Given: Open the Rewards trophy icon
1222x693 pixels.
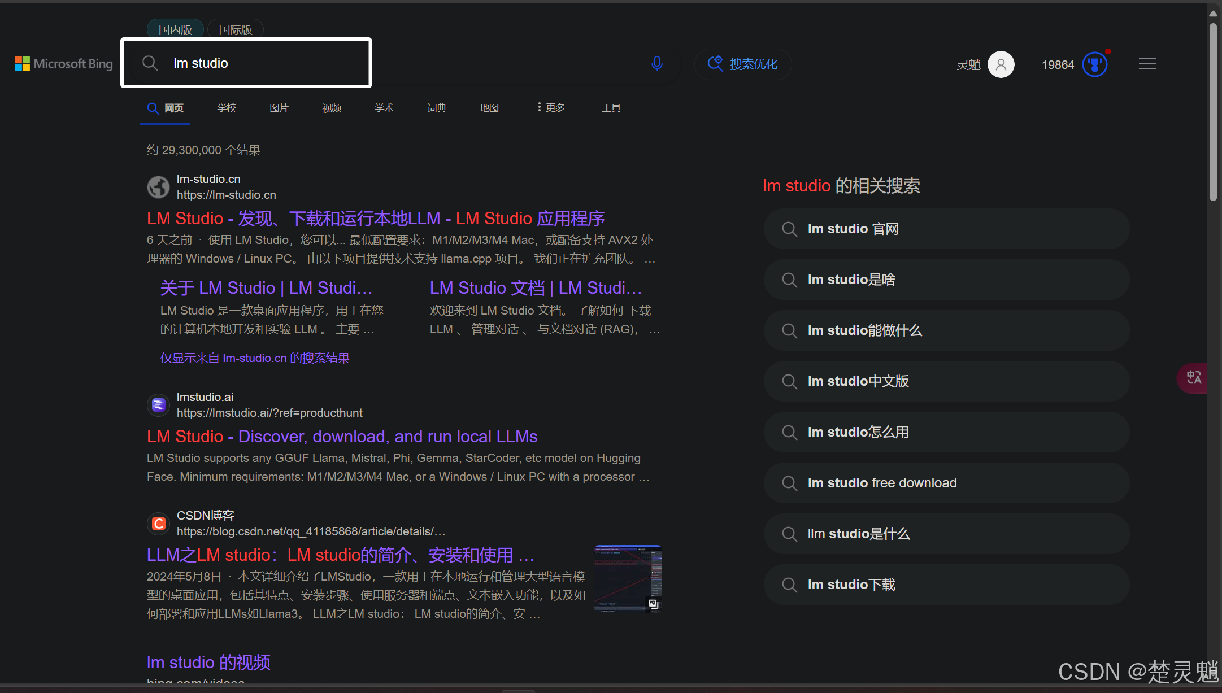Looking at the screenshot, I should (x=1094, y=64).
